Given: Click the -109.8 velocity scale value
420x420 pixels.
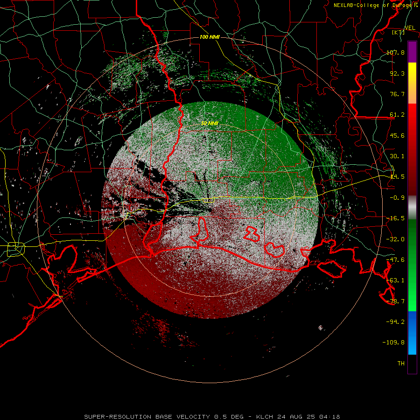Looking at the screenshot, I should click(x=393, y=343).
